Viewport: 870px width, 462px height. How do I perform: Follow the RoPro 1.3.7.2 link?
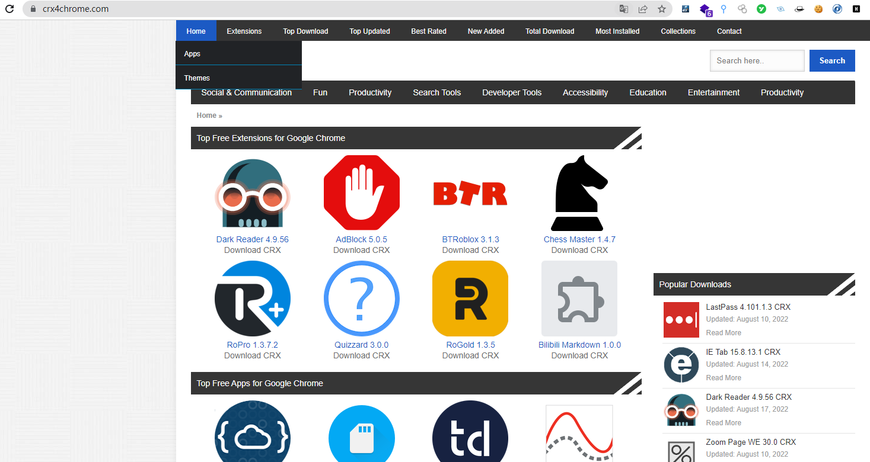point(253,345)
